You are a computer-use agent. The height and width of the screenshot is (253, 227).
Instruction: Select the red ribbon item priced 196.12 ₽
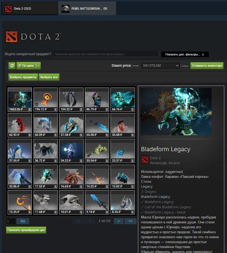46,100
